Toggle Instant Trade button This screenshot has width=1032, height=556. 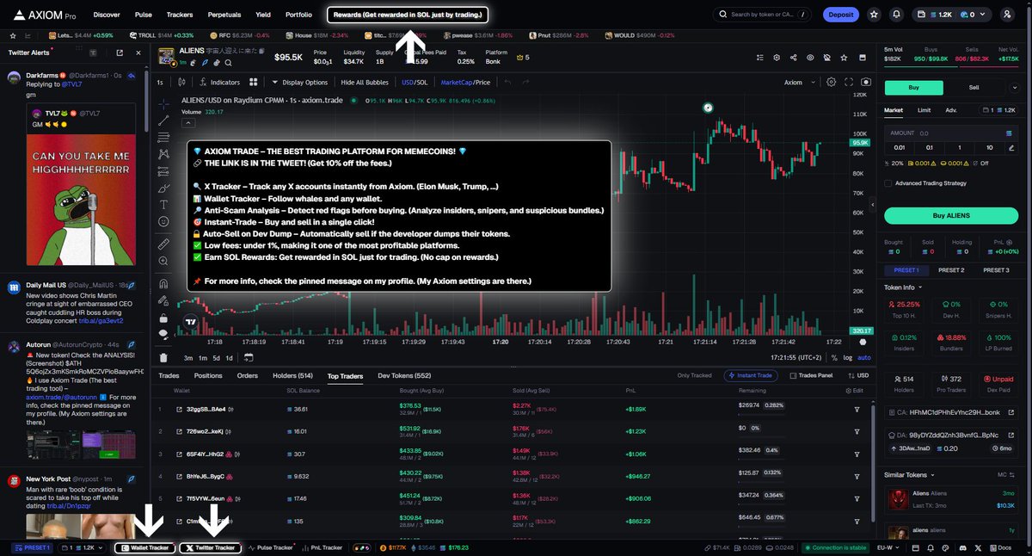(752, 375)
